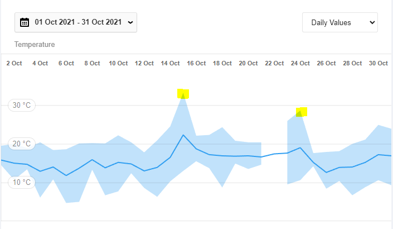This screenshot has width=393, height=229.
Task: Click the 24 Oct date label
Action: pyautogui.click(x=300, y=64)
